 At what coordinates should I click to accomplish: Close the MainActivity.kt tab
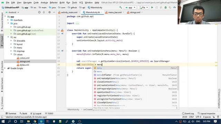(102, 12)
